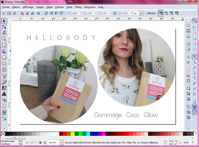Screen dimensions: 199x147
Task: Select the Node editing tool
Action: [4, 27]
